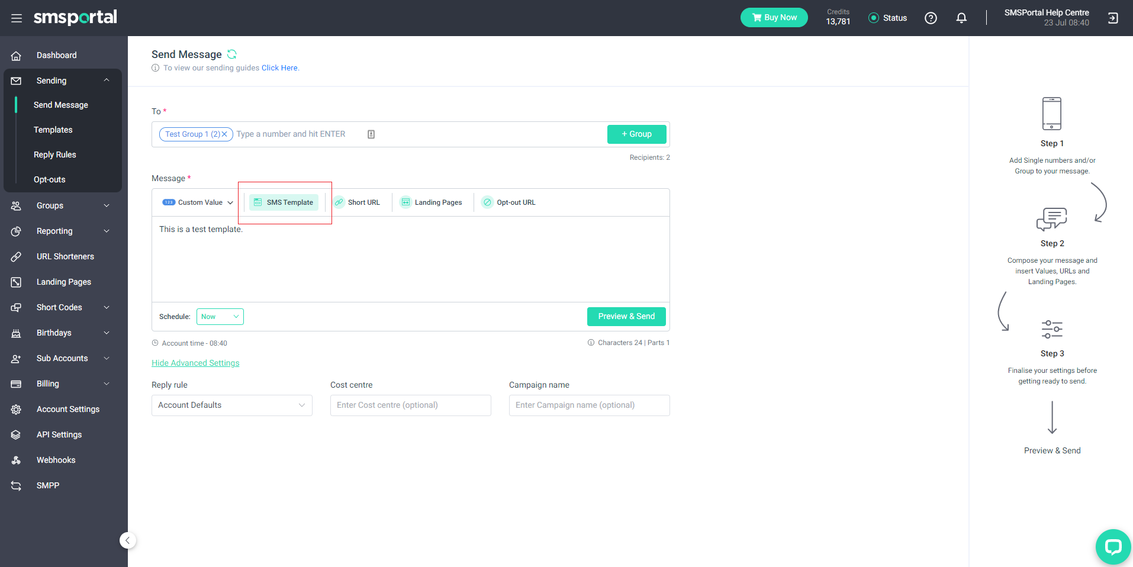The image size is (1133, 567).
Task: Click the Account Settings gear icon
Action: pos(16,410)
